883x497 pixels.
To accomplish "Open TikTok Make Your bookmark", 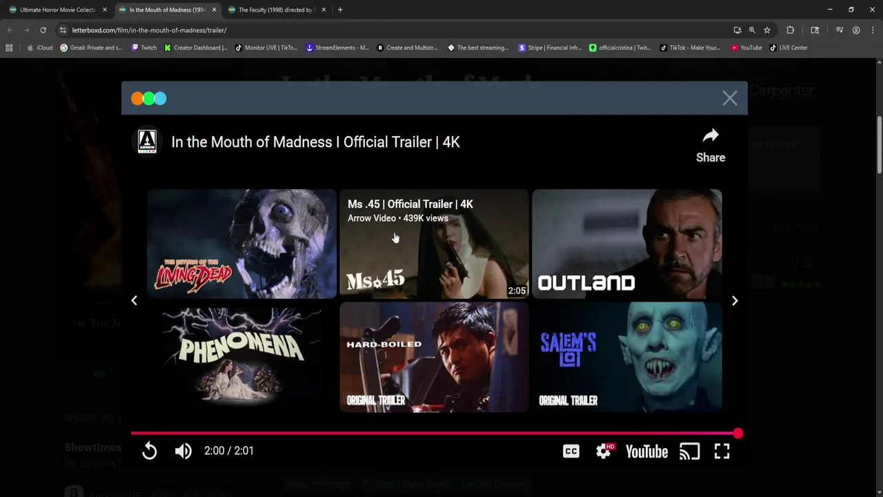I will point(690,48).
